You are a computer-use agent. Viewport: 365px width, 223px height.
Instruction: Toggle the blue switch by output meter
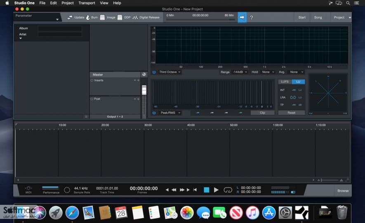[x=293, y=192]
